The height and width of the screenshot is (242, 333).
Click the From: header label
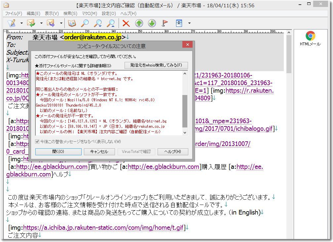coord(15,37)
